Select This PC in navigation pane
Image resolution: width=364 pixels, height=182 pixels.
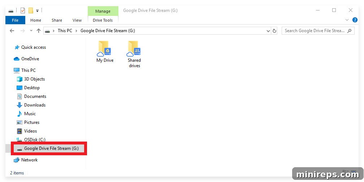(25, 70)
